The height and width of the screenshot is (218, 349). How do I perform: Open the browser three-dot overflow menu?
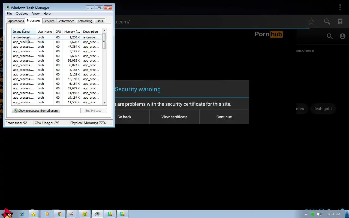[x=340, y=7]
